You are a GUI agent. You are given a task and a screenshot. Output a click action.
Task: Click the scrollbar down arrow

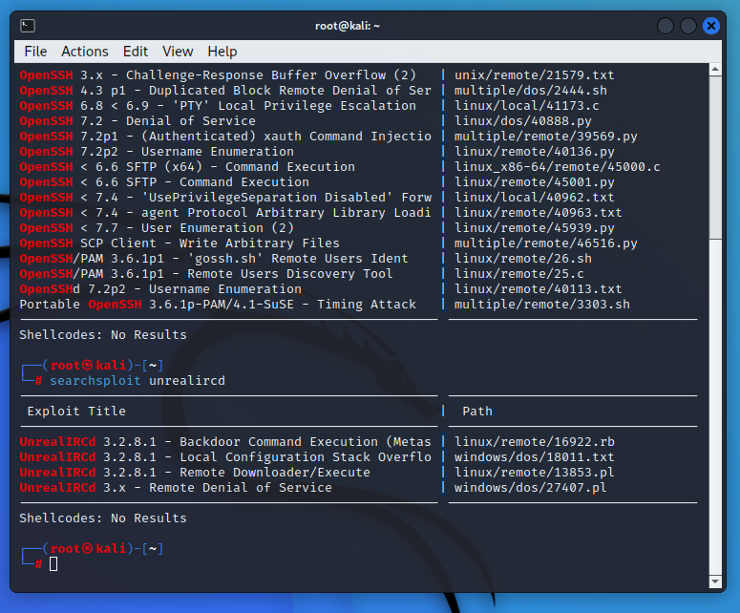click(x=715, y=581)
